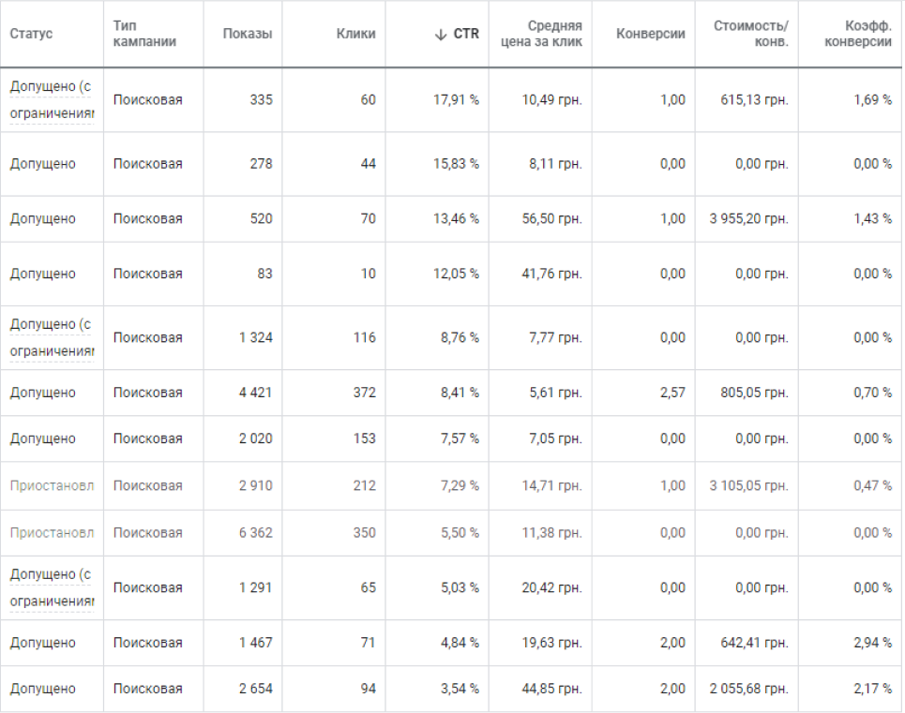905x713 pixels.
Task: Click the Тип кампании column header
Action: (x=144, y=34)
